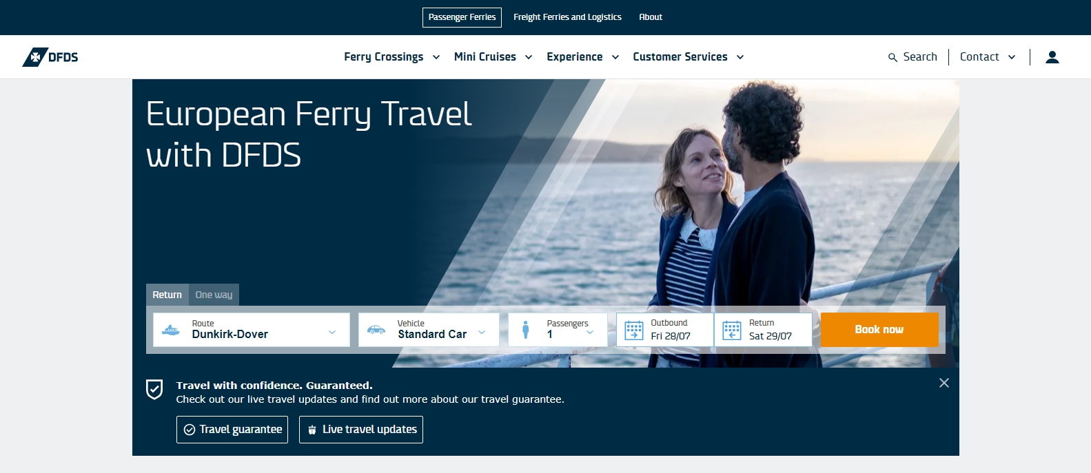This screenshot has width=1091, height=473.
Task: Expand the Passengers count dropdown
Action: tap(558, 330)
